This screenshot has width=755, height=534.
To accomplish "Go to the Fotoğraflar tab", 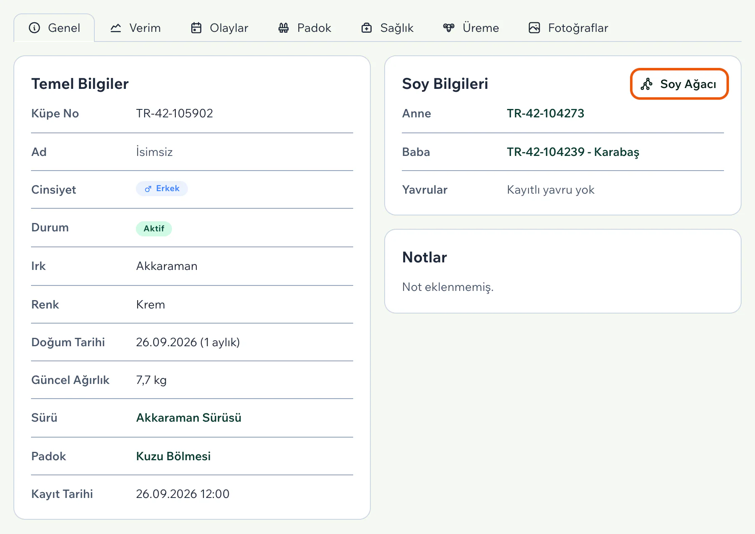I will point(568,28).
